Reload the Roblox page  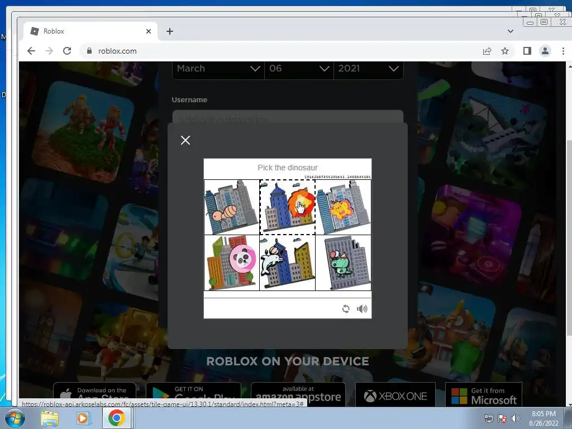tap(67, 51)
